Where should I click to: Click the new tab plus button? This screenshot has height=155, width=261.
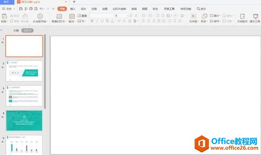tap(74, 2)
